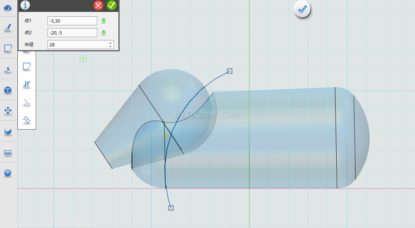Confirm arc with green checkmark
Image resolution: width=415 pixels, height=228 pixels.
click(111, 5)
